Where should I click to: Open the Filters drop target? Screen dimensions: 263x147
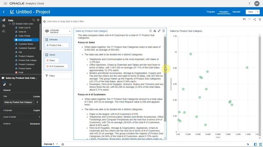pyautogui.click(x=58, y=76)
